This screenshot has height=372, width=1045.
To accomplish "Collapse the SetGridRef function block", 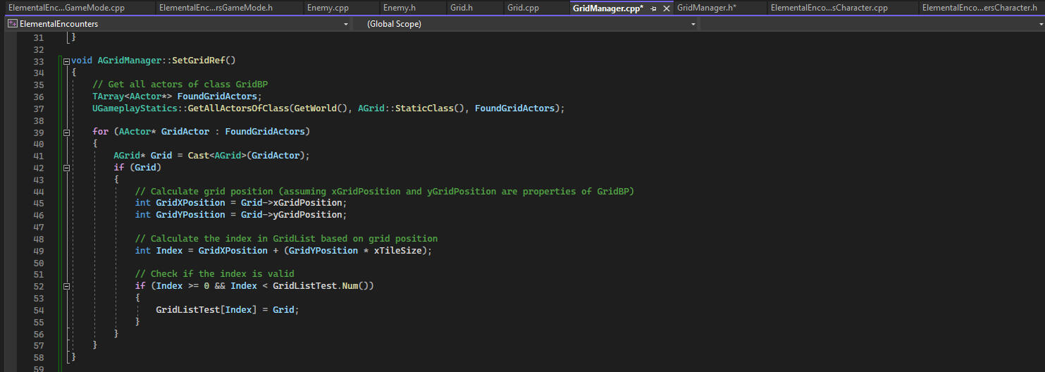I will coord(66,61).
